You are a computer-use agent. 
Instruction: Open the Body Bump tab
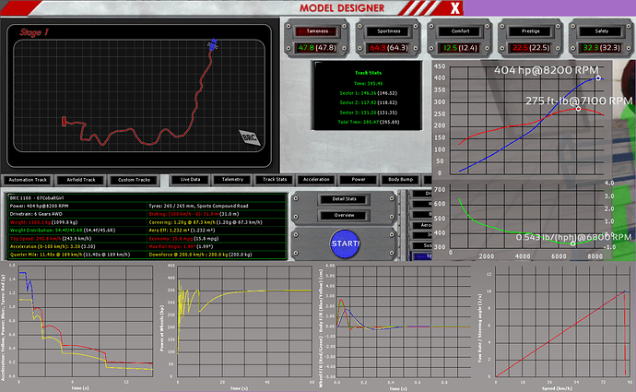[401, 180]
